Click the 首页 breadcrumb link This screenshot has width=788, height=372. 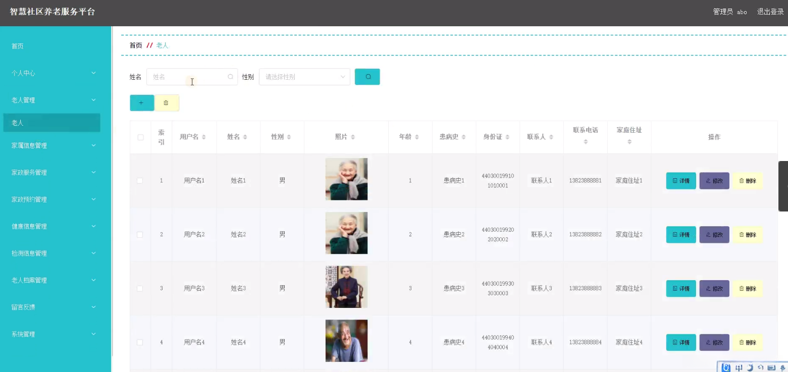click(136, 45)
